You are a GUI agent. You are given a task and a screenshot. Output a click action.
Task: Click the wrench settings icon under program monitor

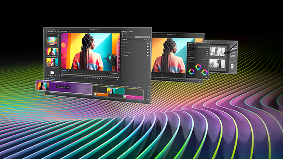click(111, 73)
